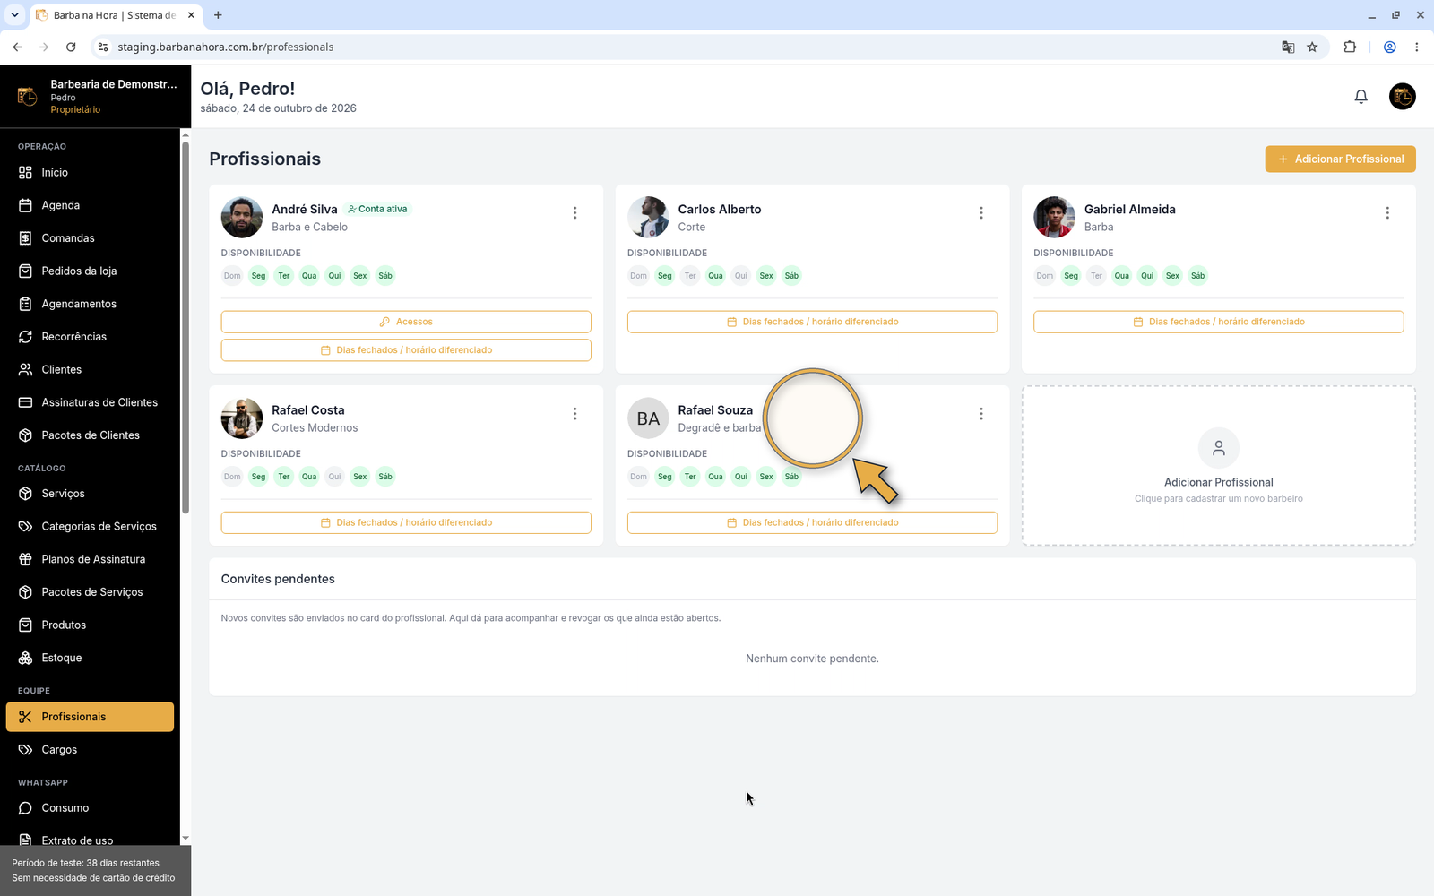Screen dimensions: 1434x896
Task: Click the Profissionais scissors icon
Action: [25, 717]
